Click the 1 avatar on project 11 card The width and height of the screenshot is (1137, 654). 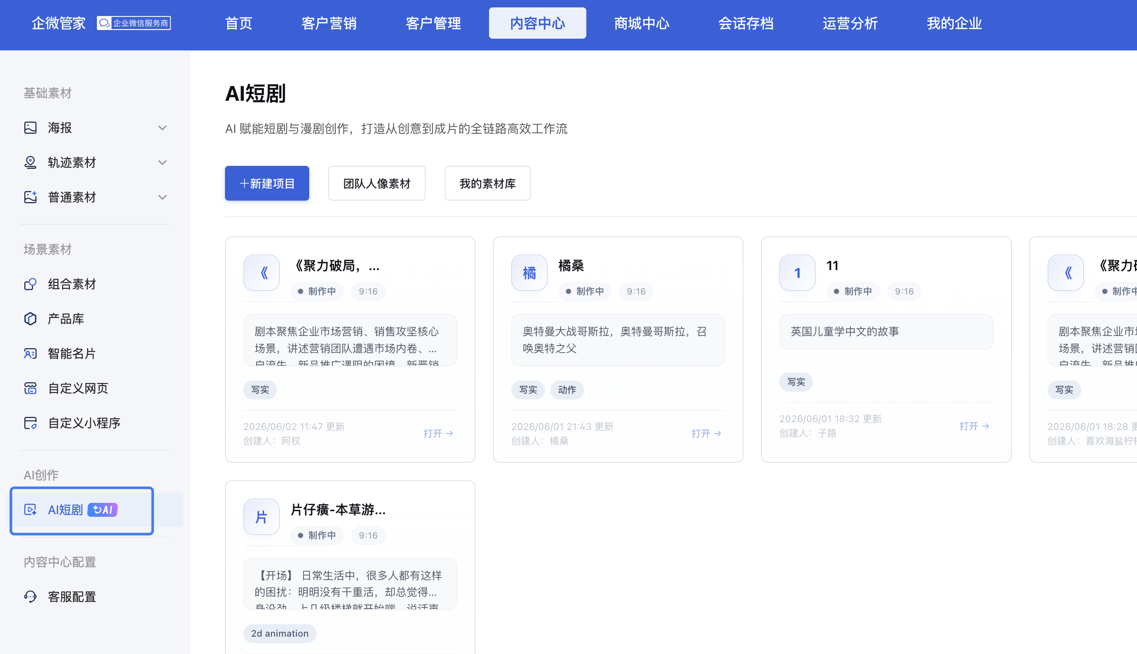point(797,273)
